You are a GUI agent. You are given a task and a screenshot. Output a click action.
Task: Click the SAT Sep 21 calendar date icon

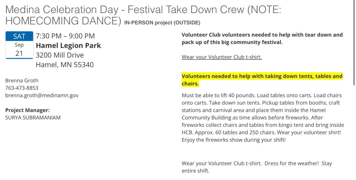19,45
